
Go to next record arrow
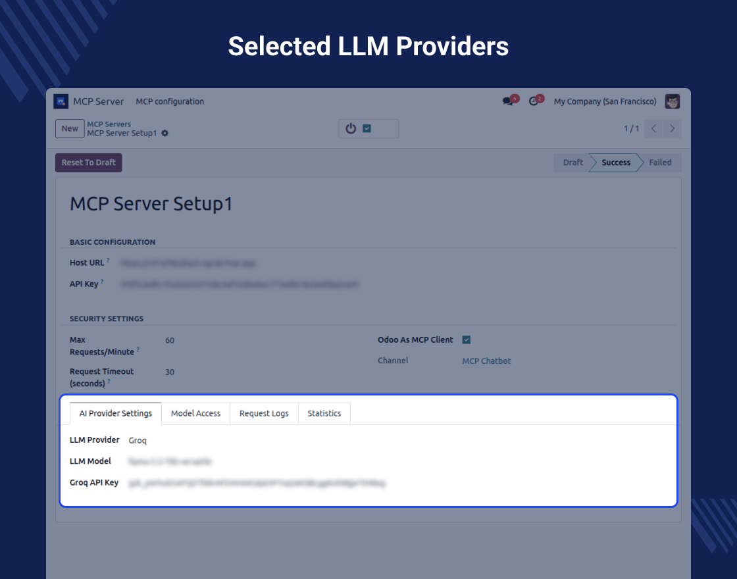672,129
